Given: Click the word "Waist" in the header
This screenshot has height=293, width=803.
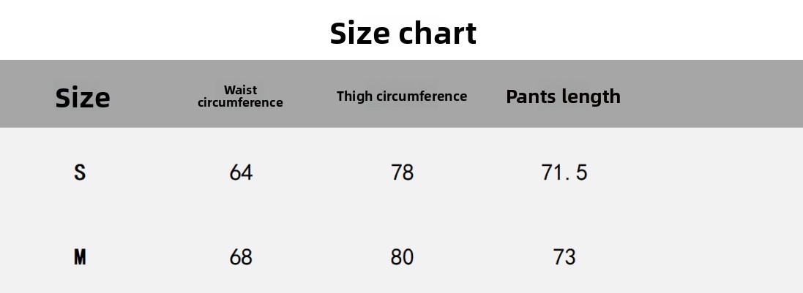Looking at the screenshot, I should click(240, 91).
